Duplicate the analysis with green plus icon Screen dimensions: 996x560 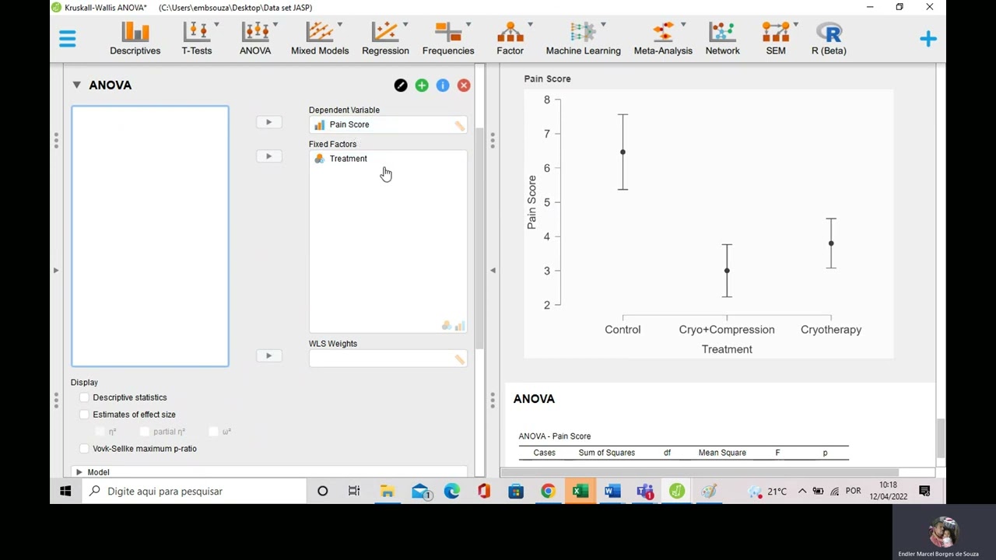tap(422, 86)
